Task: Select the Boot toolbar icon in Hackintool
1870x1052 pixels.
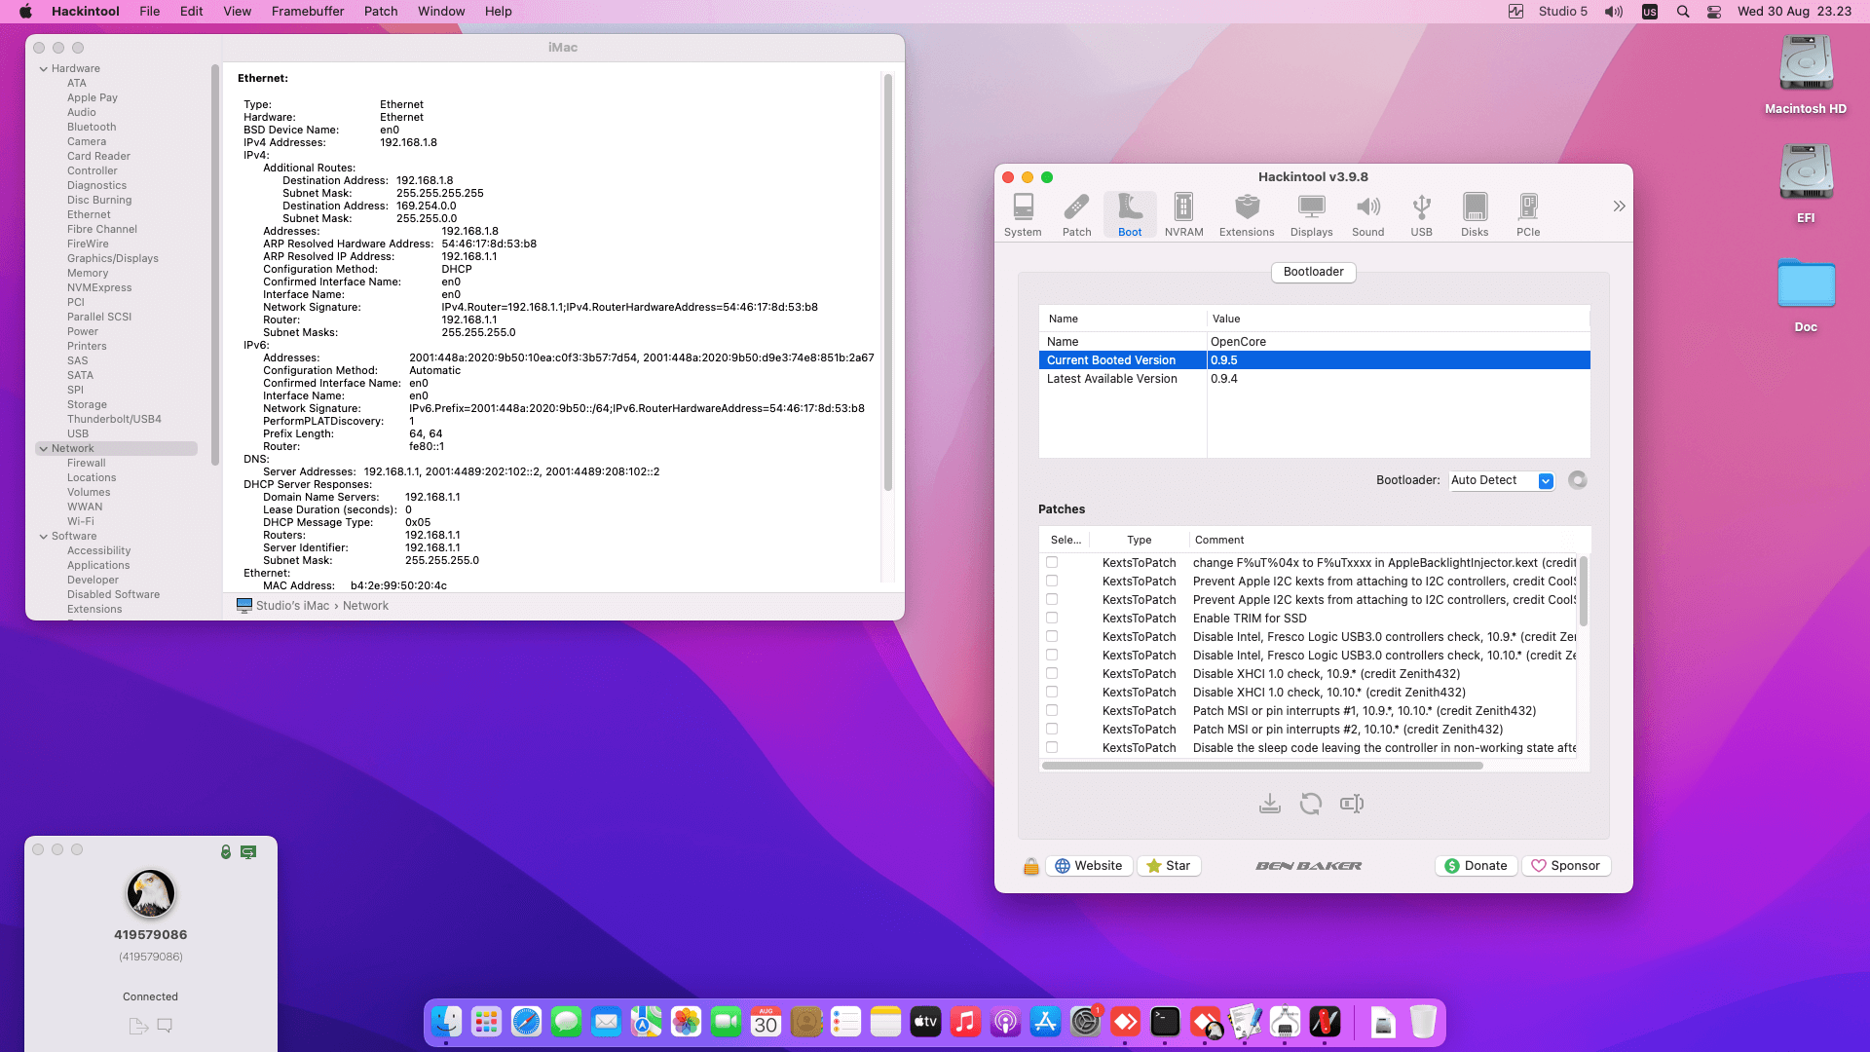Action: 1130,214
